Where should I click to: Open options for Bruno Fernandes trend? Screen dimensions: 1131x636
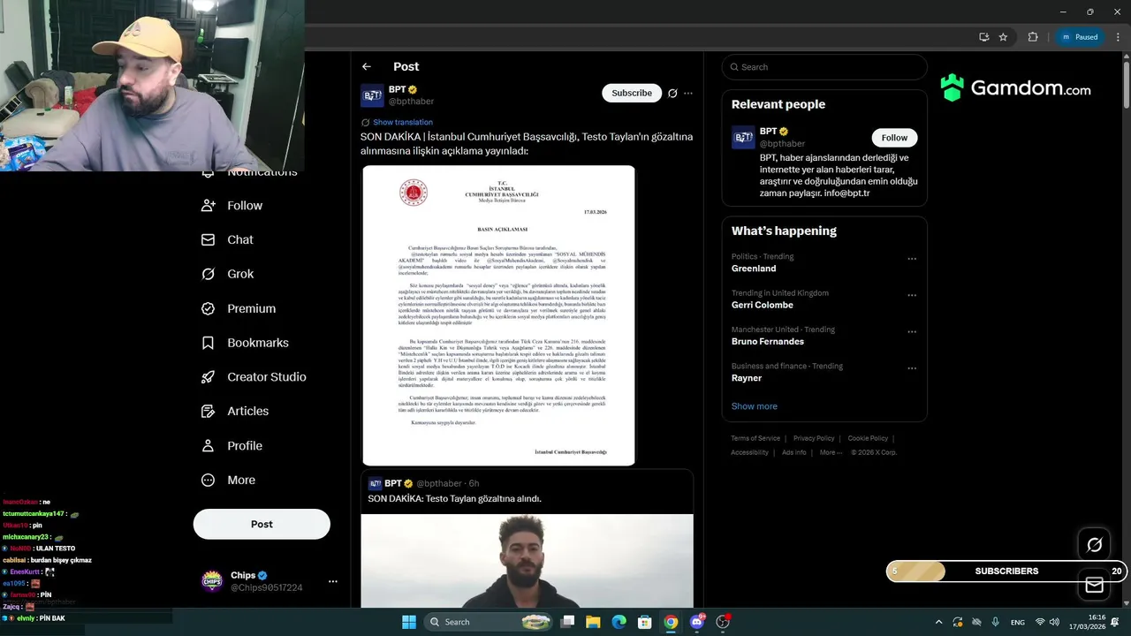(x=912, y=332)
